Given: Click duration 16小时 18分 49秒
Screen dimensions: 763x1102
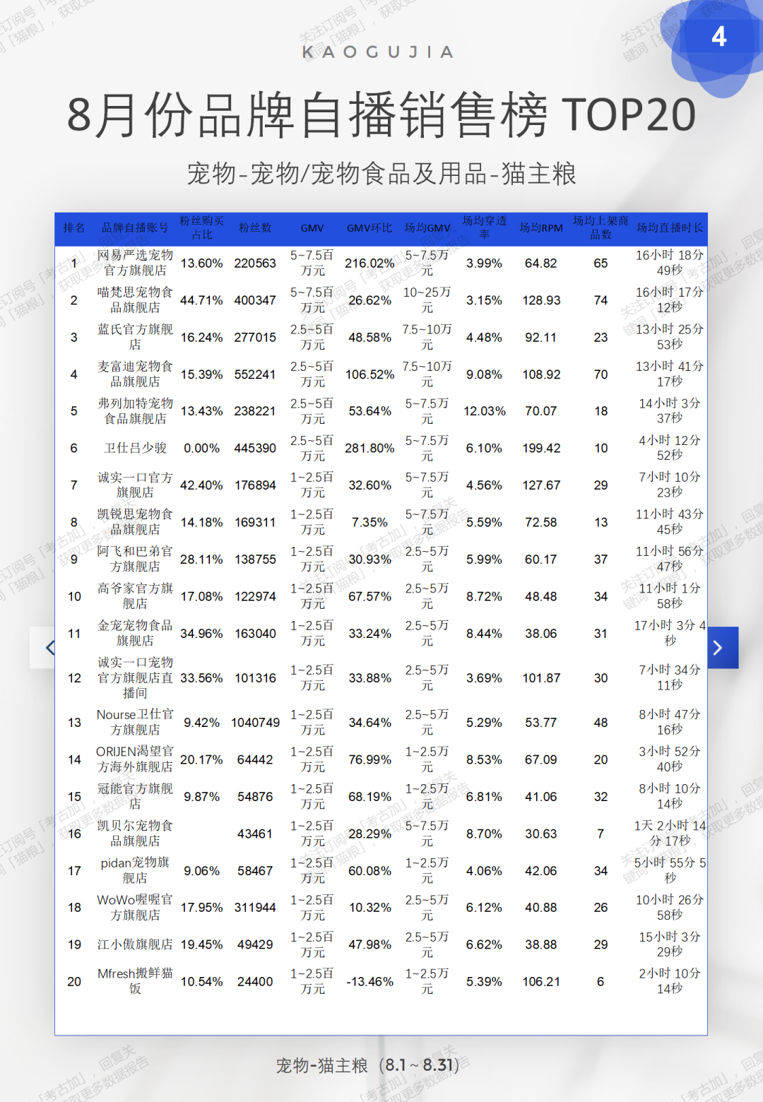Looking at the screenshot, I should tap(670, 263).
